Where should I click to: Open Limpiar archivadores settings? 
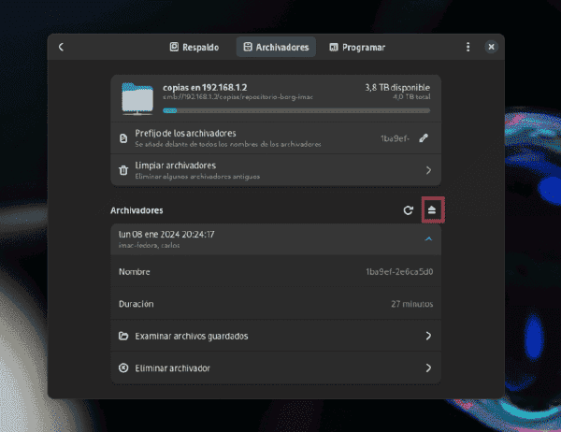click(x=276, y=170)
